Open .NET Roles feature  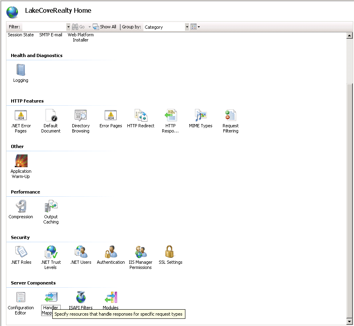click(x=21, y=255)
